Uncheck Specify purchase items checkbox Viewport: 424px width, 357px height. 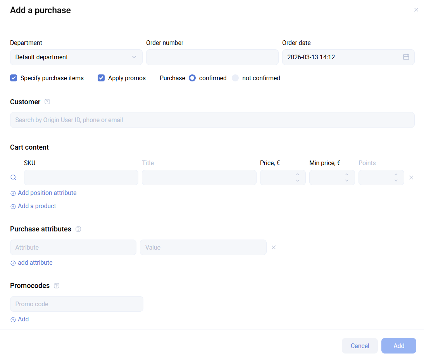pos(14,78)
